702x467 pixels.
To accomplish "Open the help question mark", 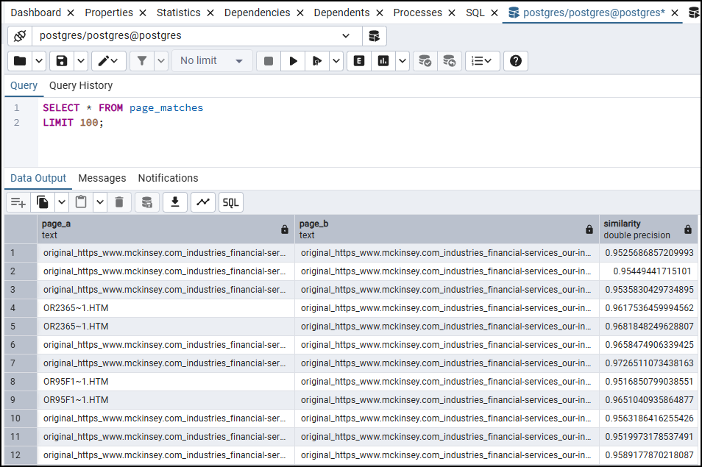I will click(x=516, y=61).
